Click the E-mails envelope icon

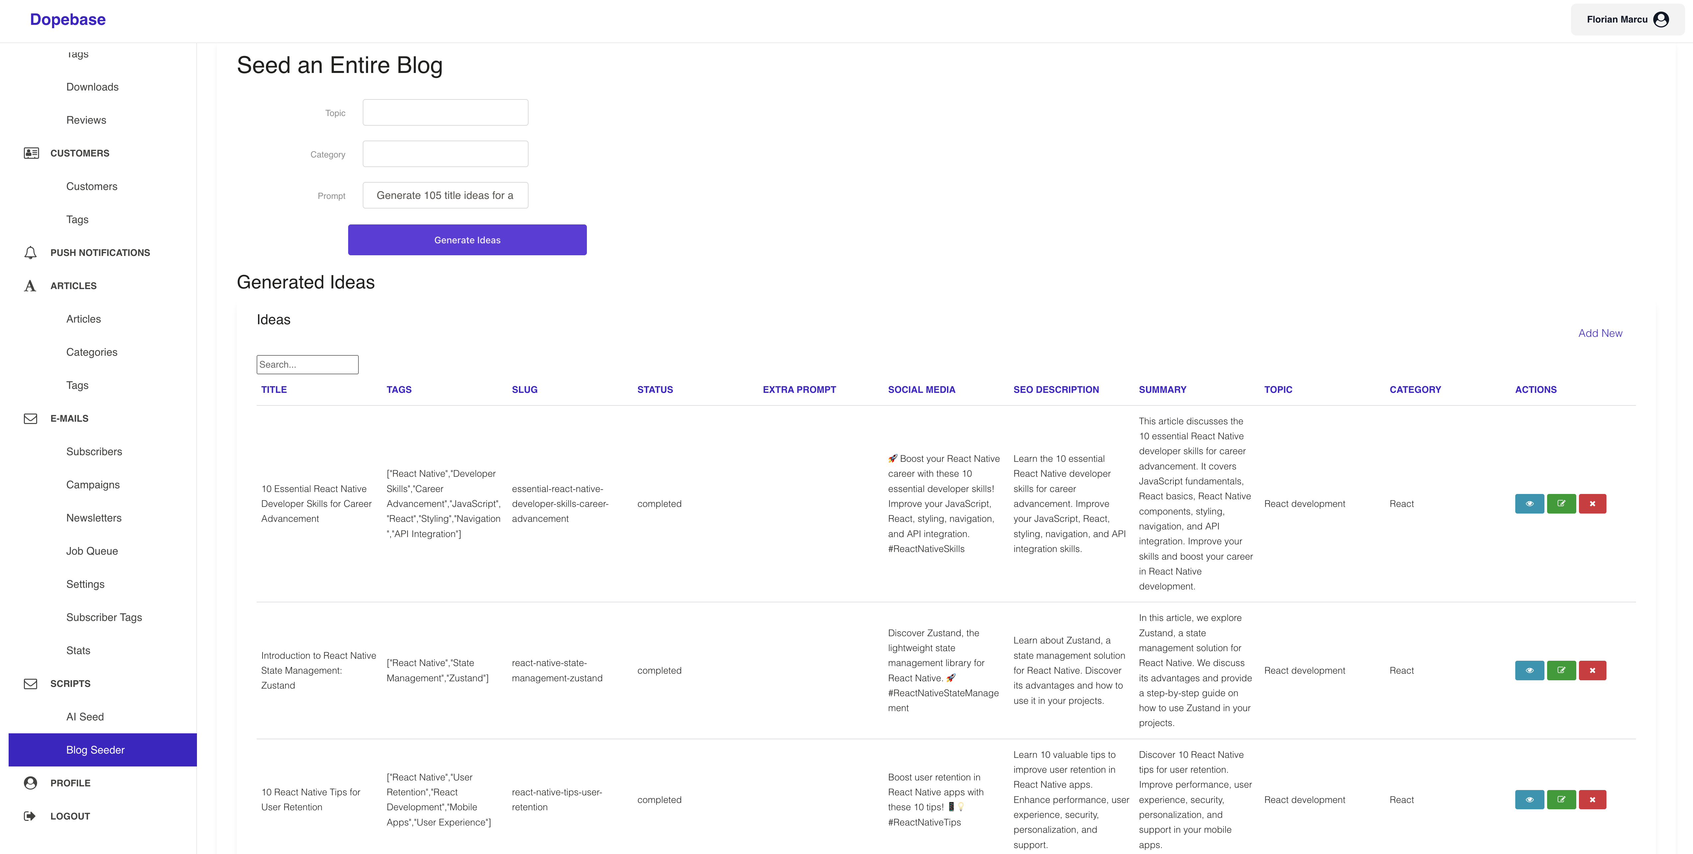[30, 418]
